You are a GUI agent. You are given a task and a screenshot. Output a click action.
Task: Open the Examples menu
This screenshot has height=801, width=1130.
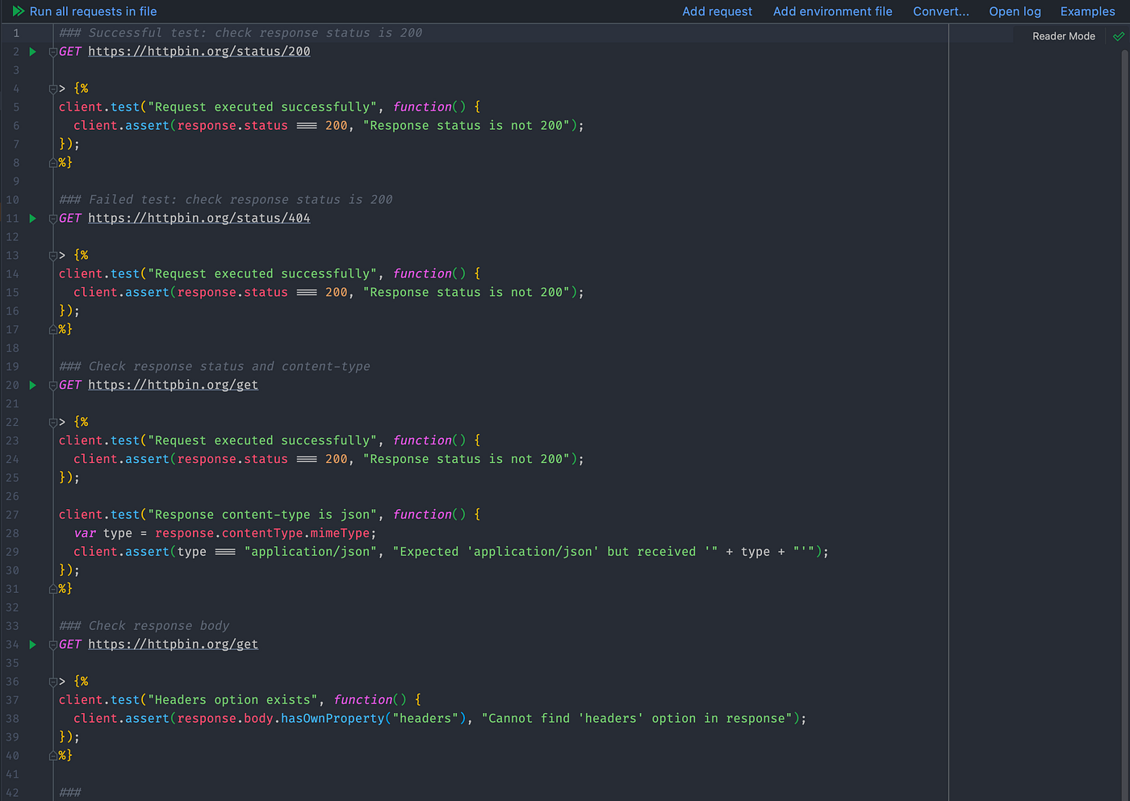coord(1087,11)
